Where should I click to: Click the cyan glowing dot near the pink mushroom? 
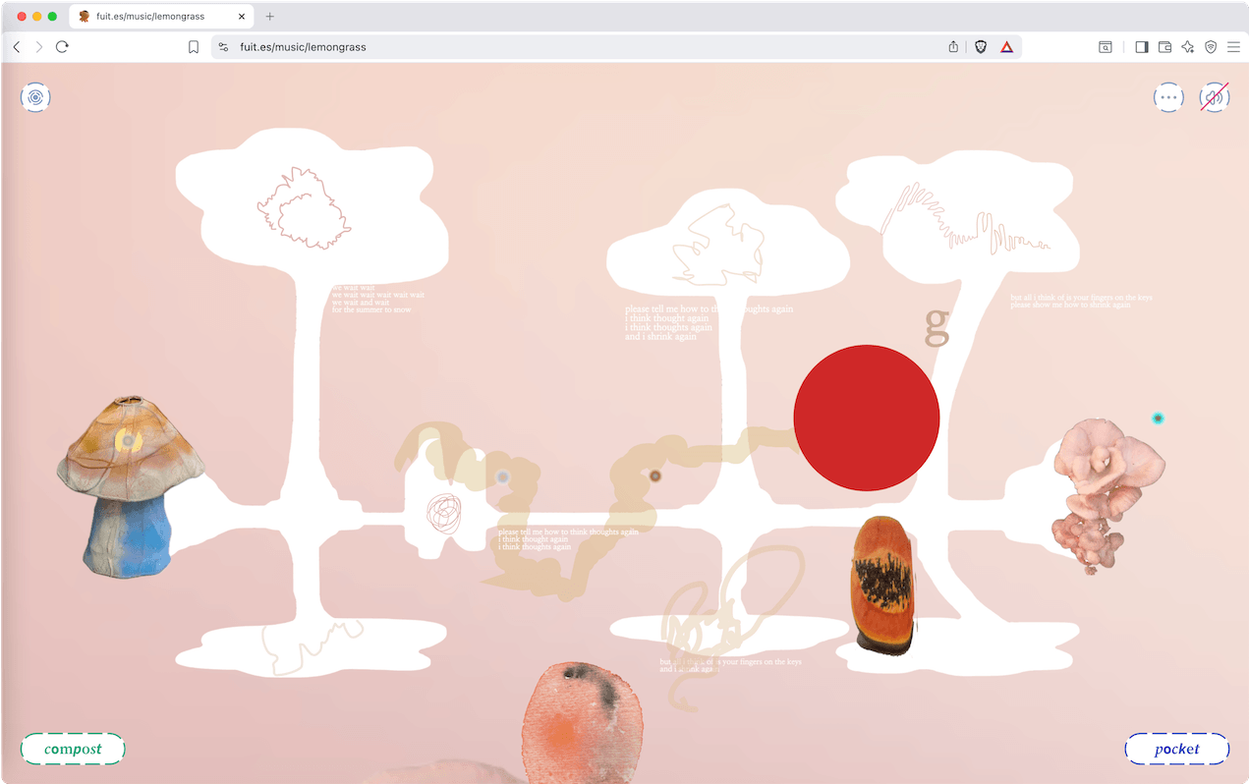pyautogui.click(x=1158, y=419)
